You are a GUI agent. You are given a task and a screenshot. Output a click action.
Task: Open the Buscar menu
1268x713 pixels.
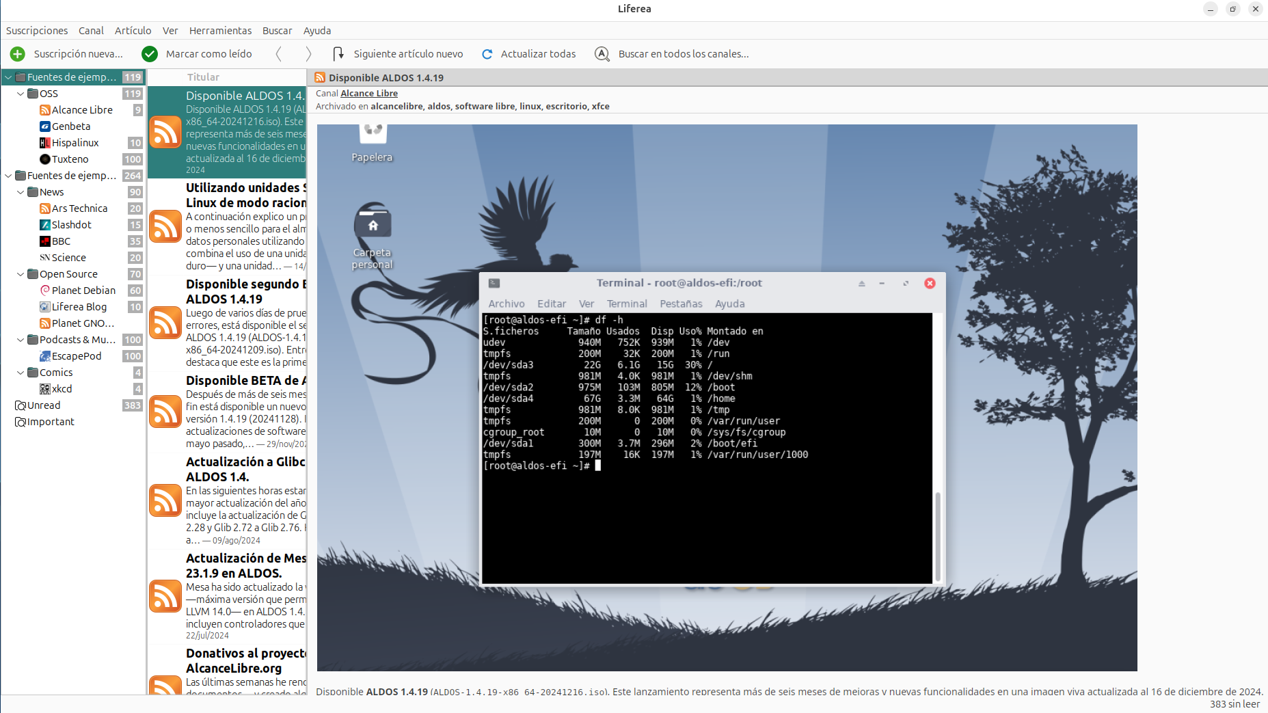click(x=277, y=31)
